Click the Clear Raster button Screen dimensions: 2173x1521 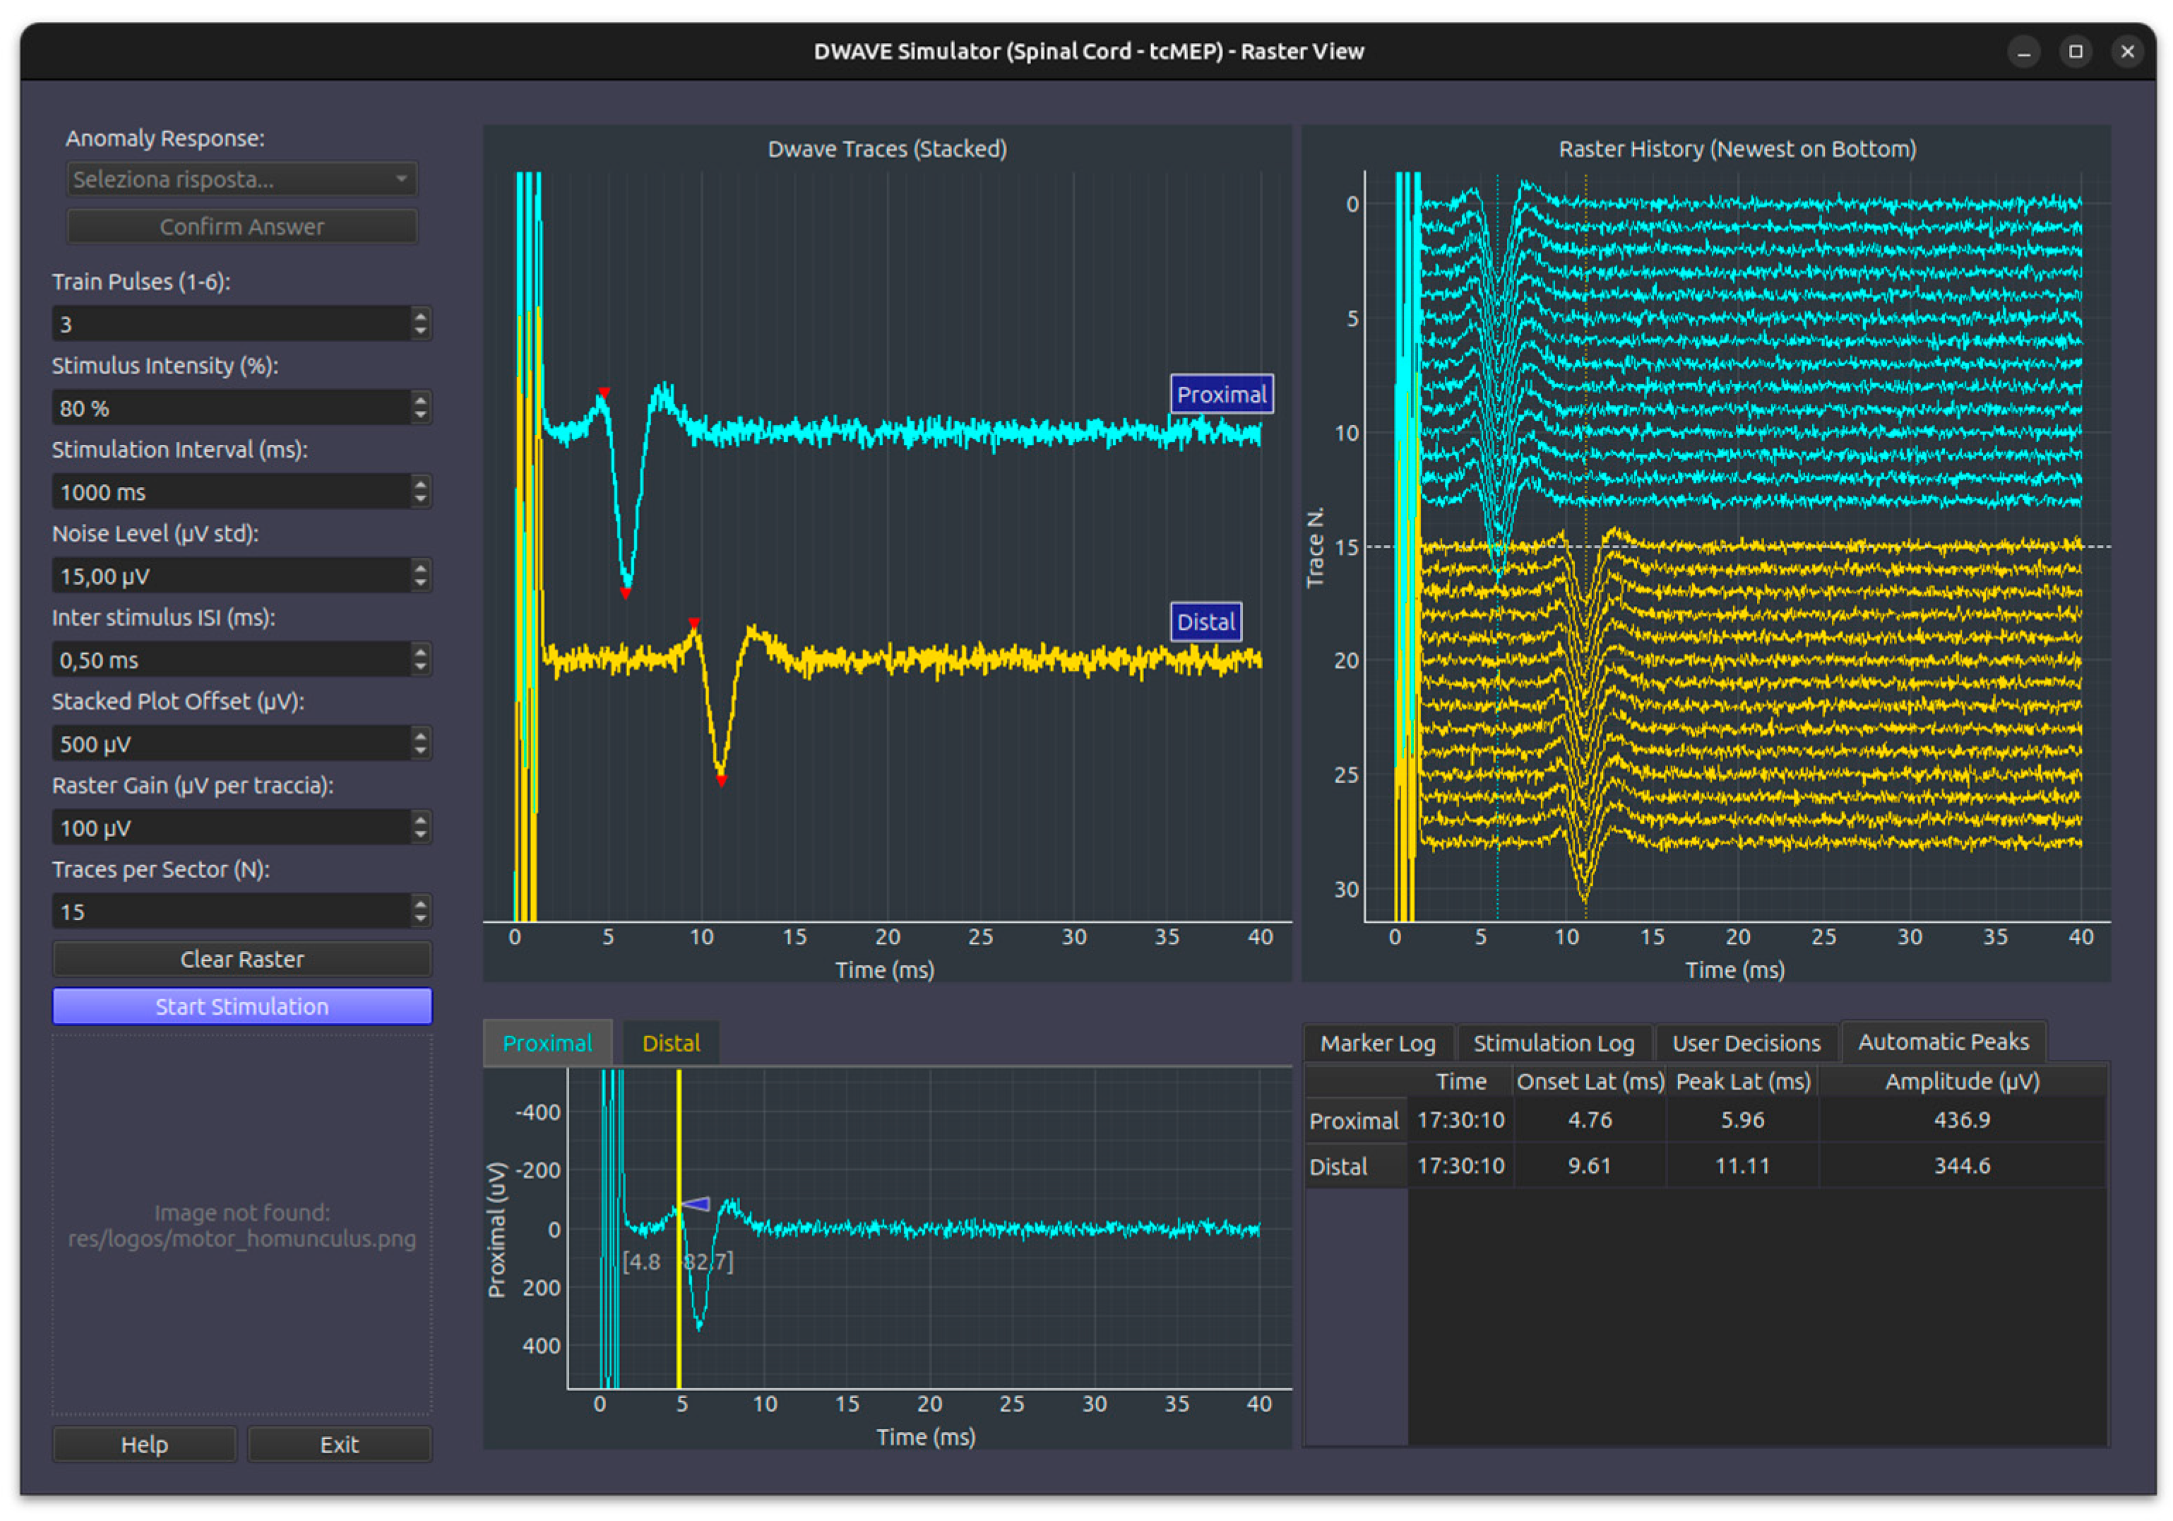coord(242,959)
